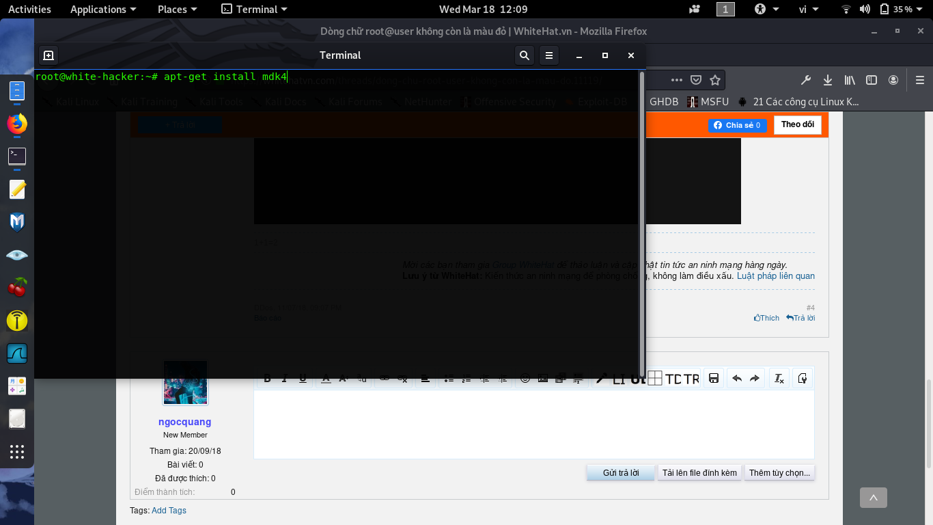Open the Places menu
Image resolution: width=933 pixels, height=525 pixels.
[177, 9]
